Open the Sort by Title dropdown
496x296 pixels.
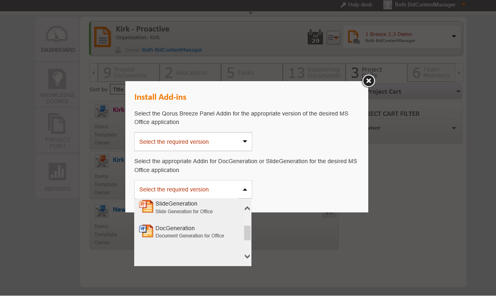coord(118,90)
